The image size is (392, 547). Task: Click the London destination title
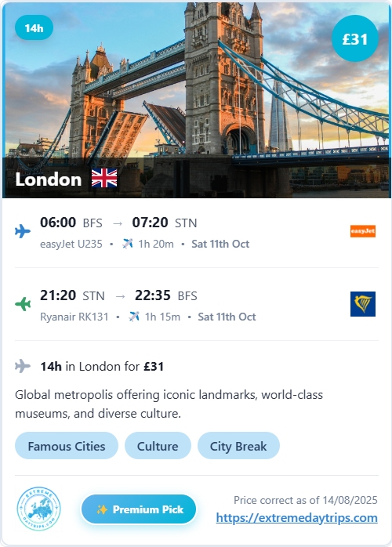point(48,179)
